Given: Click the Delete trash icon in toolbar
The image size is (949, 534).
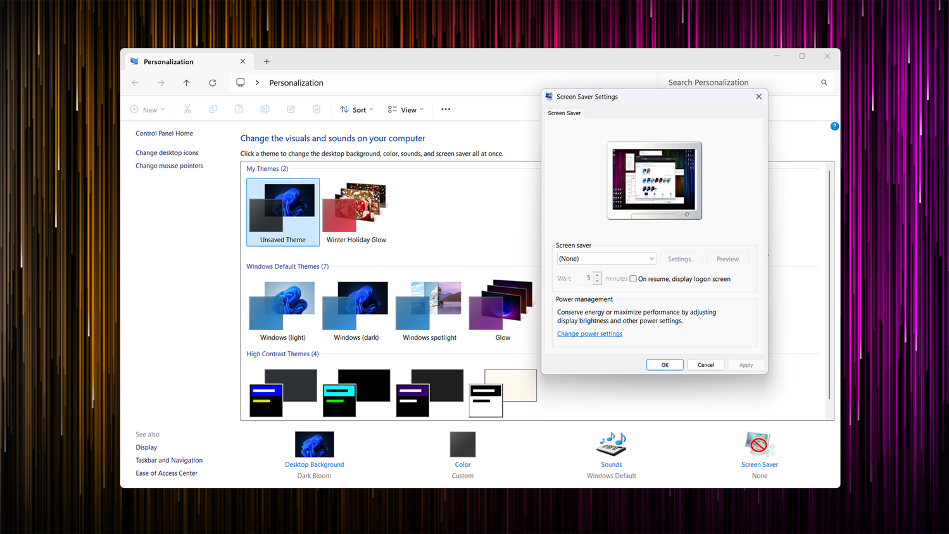Looking at the screenshot, I should pyautogui.click(x=317, y=109).
